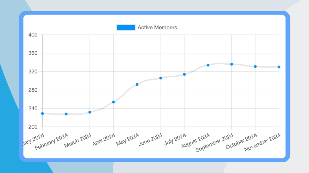Select the May 2024 data point
The width and height of the screenshot is (309, 173).
137,84
